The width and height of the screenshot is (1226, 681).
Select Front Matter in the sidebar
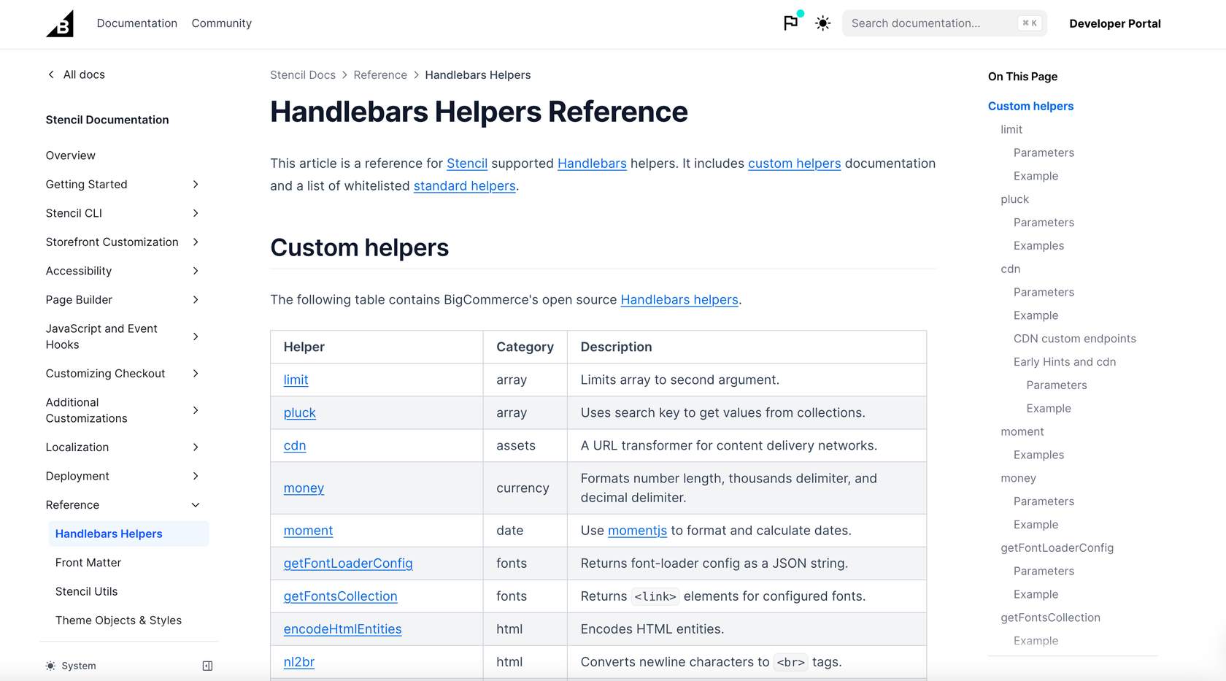click(88, 562)
